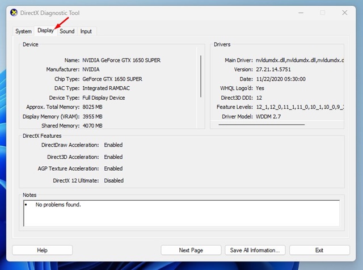
Task: Click the Driver Model WDDM 2.7 value
Action: tap(268, 116)
